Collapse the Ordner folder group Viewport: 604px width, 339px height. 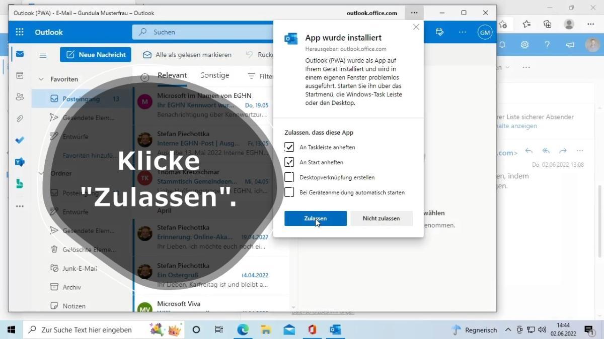tap(41, 173)
